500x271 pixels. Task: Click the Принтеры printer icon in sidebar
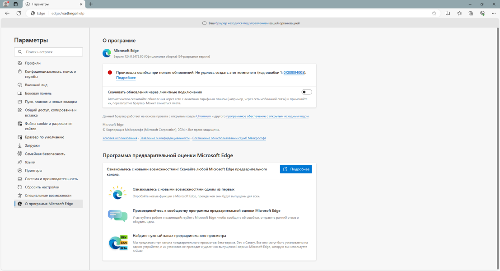[20, 171]
